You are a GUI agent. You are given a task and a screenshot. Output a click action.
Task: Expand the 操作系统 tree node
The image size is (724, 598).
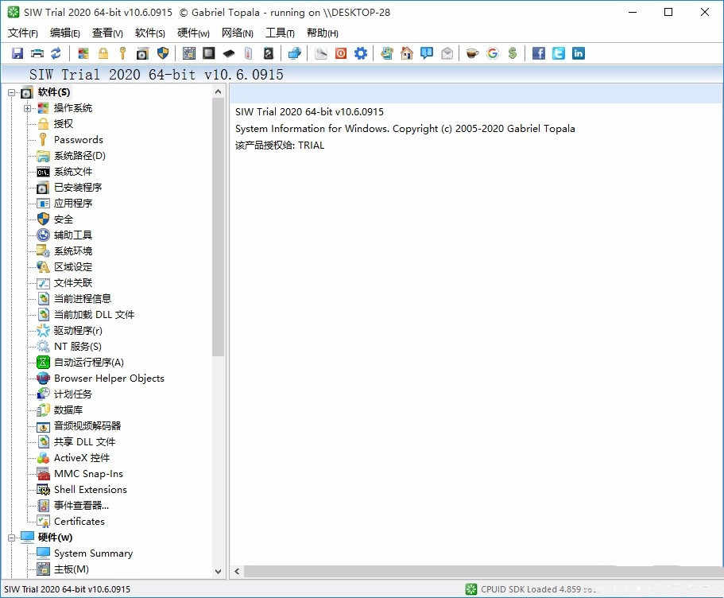pos(27,108)
